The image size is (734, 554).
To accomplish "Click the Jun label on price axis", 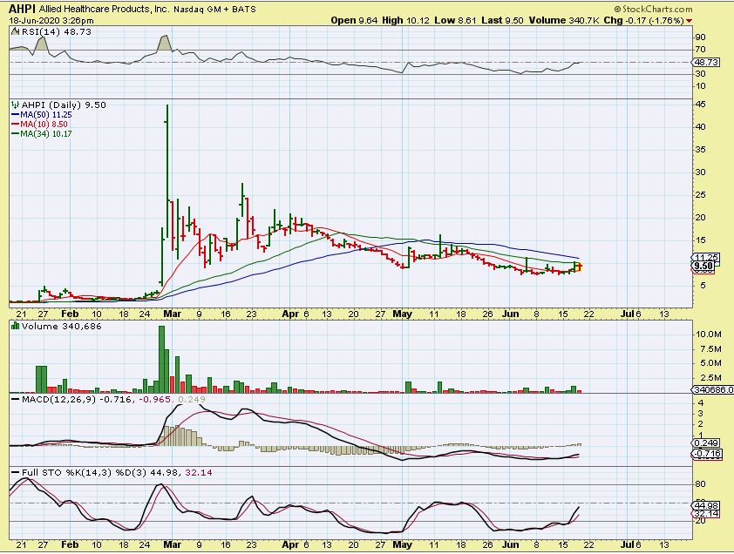I will tap(510, 314).
